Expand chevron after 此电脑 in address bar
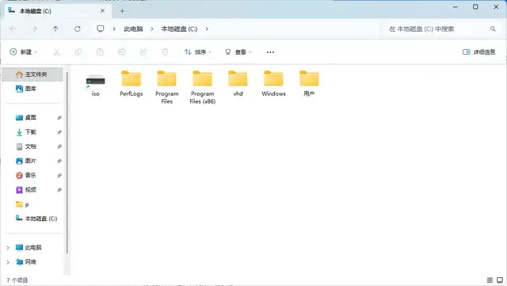Screen dimensions: 507x286 151,29
